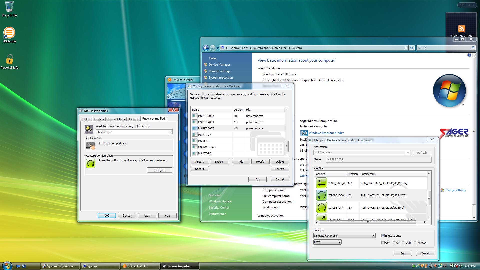Click the Show Desktop quick launch icon

[18, 266]
